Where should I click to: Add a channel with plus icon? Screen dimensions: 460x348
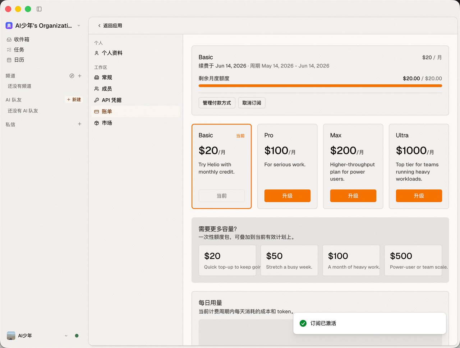[x=80, y=76]
